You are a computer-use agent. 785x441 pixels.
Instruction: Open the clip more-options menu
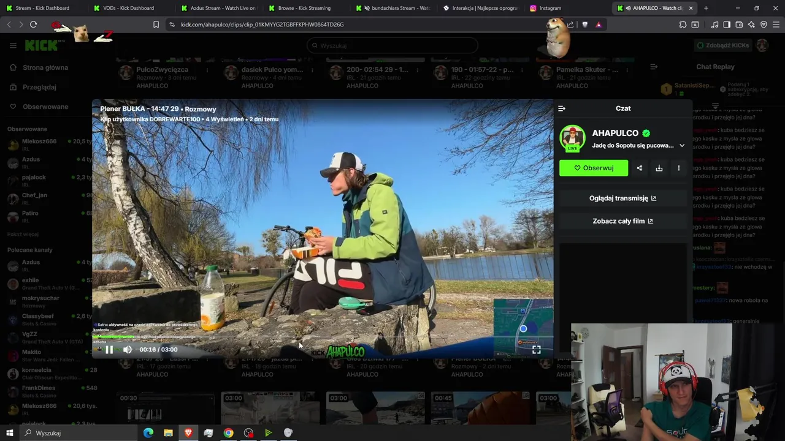[x=679, y=168]
